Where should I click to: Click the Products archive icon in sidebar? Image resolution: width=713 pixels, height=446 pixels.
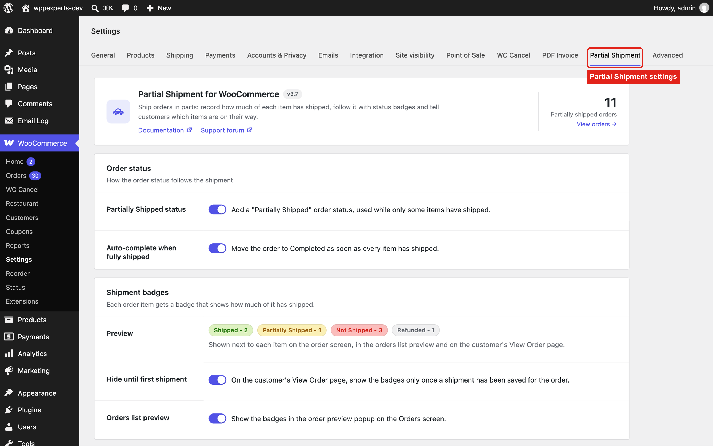click(x=9, y=320)
